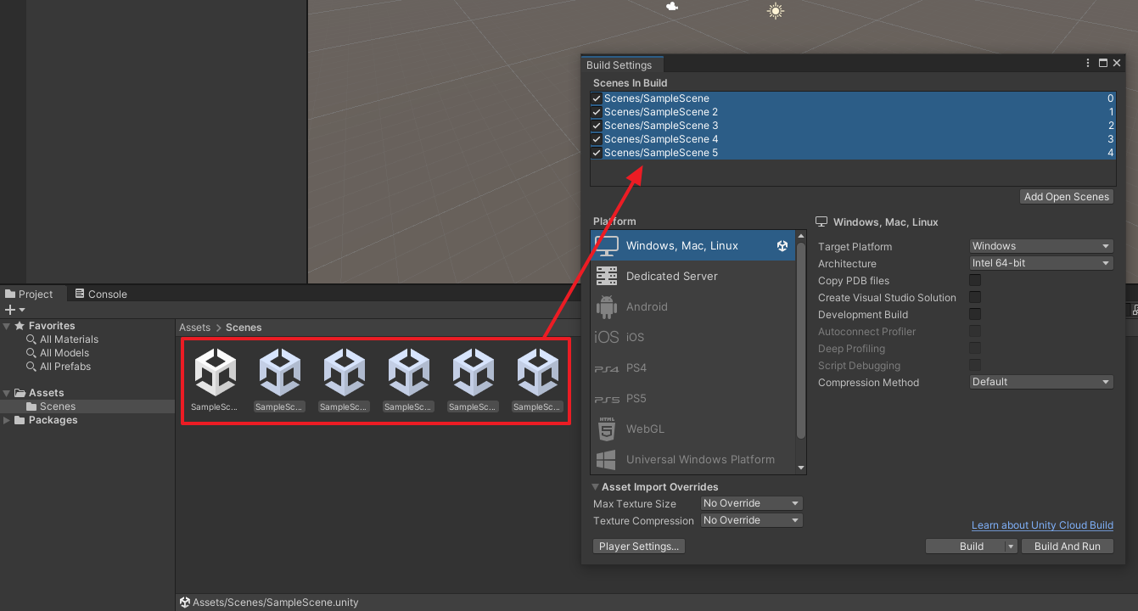Uncheck the Scenes/SampleScene 2 checkbox
The height and width of the screenshot is (611, 1138).
(x=597, y=112)
